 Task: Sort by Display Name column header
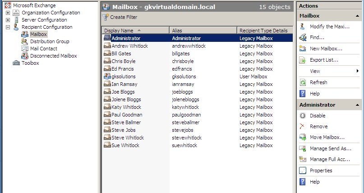pyautogui.click(x=135, y=31)
